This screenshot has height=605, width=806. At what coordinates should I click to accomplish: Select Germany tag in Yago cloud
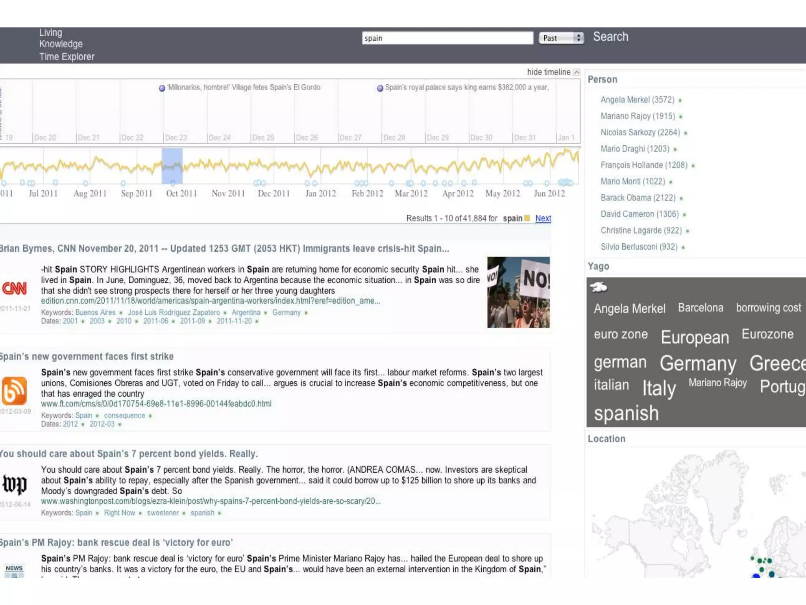coord(697,363)
